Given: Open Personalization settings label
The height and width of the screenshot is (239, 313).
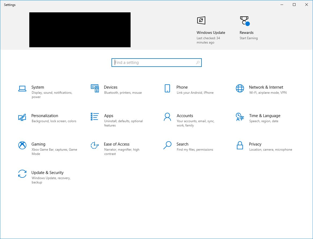Looking at the screenshot, I should pyautogui.click(x=45, y=116).
